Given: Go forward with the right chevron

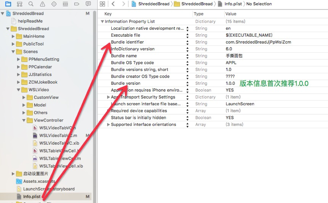Looking at the screenshot, I should [124, 4].
